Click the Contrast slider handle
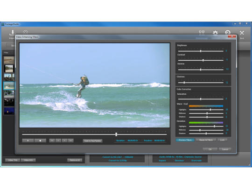This screenshot has height=189, width=252. point(203,60)
